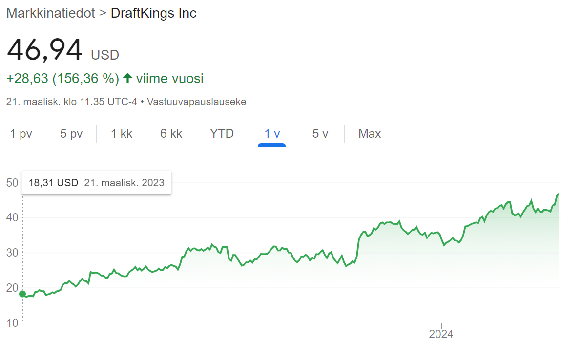The width and height of the screenshot is (561, 344).
Task: Open the Vastuuvapauslauseke disclaimer link
Action: 196,102
